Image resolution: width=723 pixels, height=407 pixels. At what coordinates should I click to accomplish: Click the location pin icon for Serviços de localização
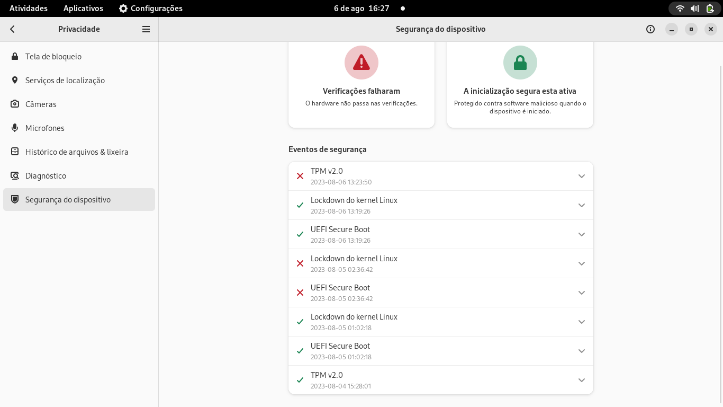pyautogui.click(x=15, y=80)
